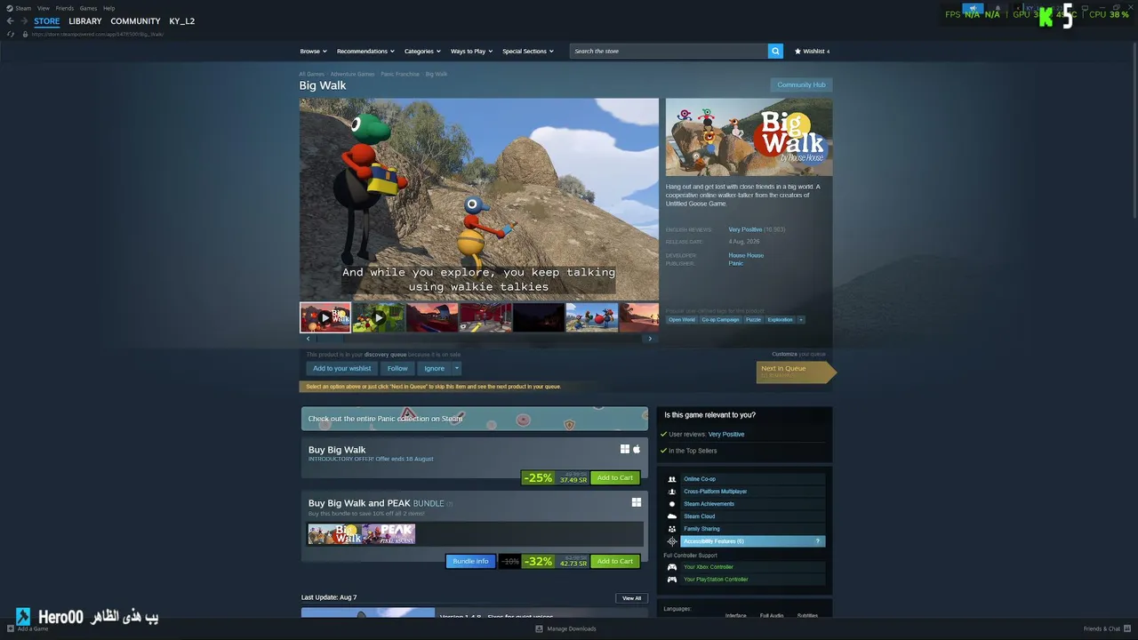Open the dropdown arrow next to Ignore

pos(457,368)
